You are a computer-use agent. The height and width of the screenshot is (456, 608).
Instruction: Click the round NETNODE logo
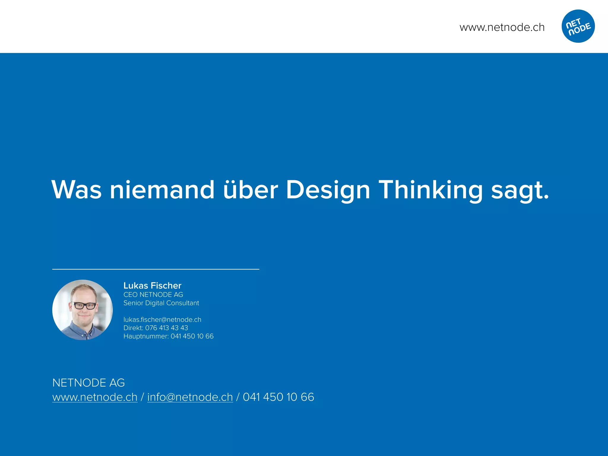(x=578, y=26)
